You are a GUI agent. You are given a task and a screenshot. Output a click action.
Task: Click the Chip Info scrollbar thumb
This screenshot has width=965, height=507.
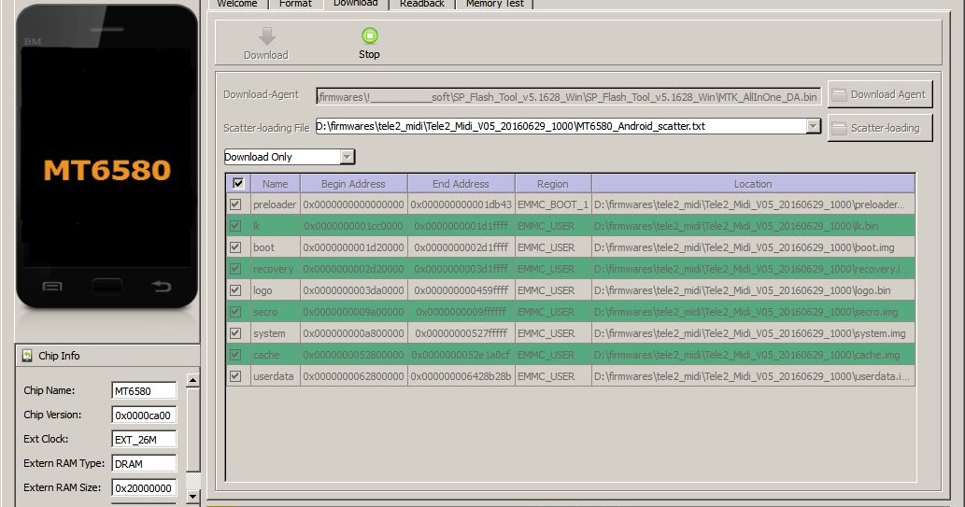click(192, 429)
